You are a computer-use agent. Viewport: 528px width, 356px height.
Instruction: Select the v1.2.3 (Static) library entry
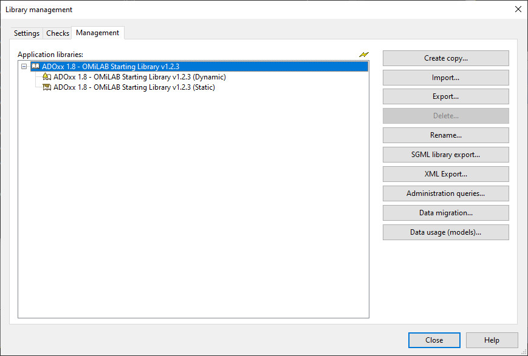[x=134, y=87]
